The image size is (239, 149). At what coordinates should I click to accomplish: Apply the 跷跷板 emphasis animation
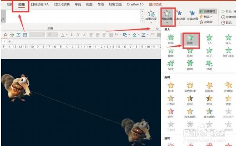coord(209,88)
